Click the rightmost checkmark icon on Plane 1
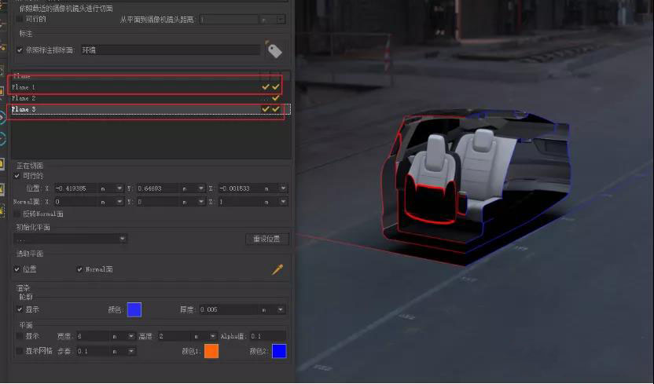 276,86
